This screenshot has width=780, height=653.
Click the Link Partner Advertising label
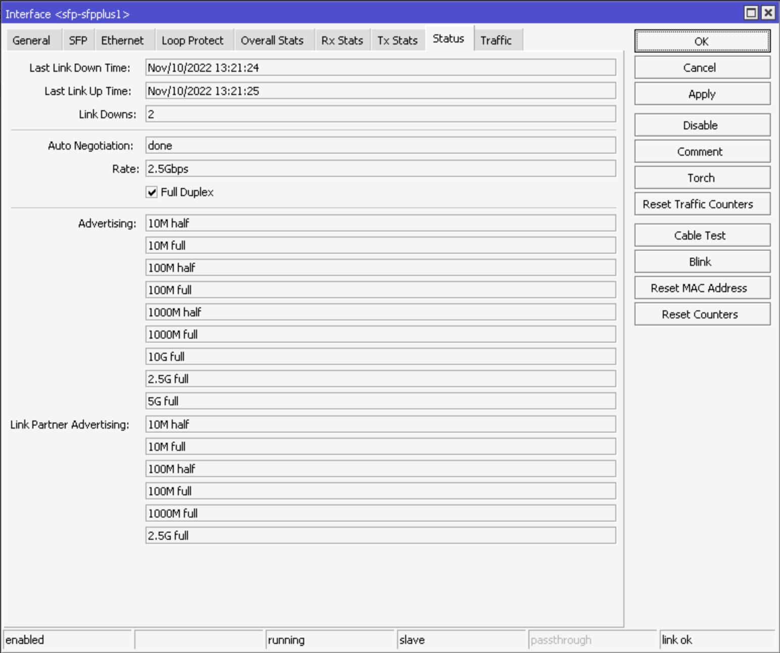point(70,425)
